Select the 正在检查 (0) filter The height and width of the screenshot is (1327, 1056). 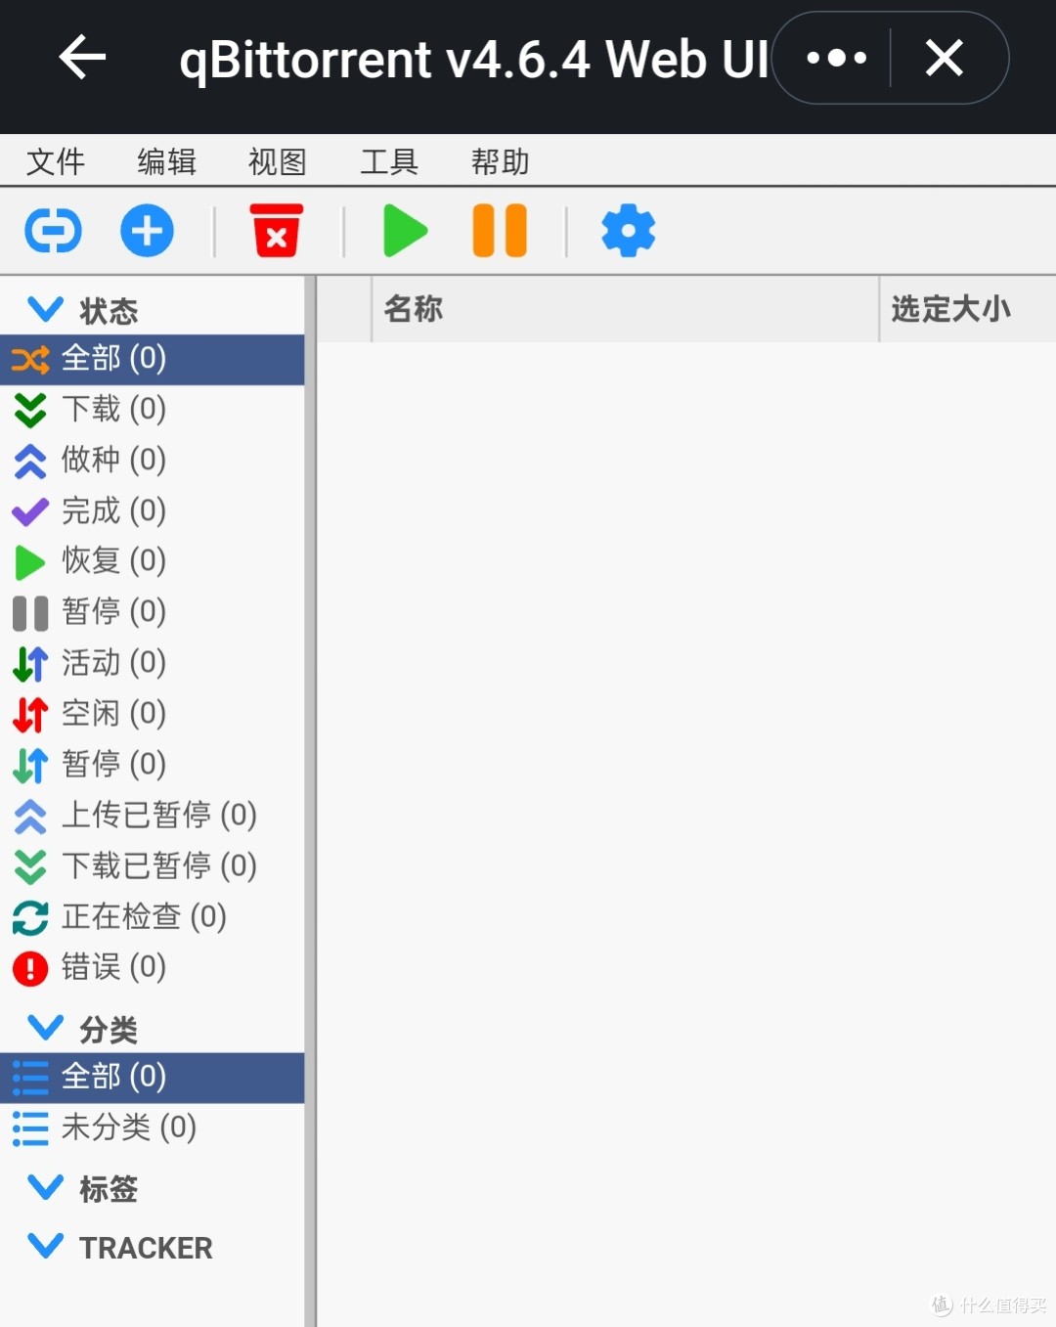tap(153, 918)
